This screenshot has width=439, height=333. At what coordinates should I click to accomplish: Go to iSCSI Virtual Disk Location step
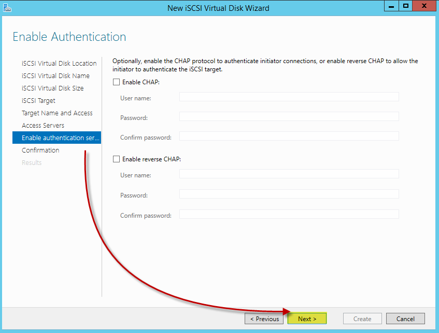tap(59, 64)
